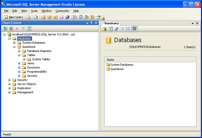Pin the Object Explorer panel (Auto Hide)
The height and width of the screenshot is (138, 202).
tap(91, 23)
